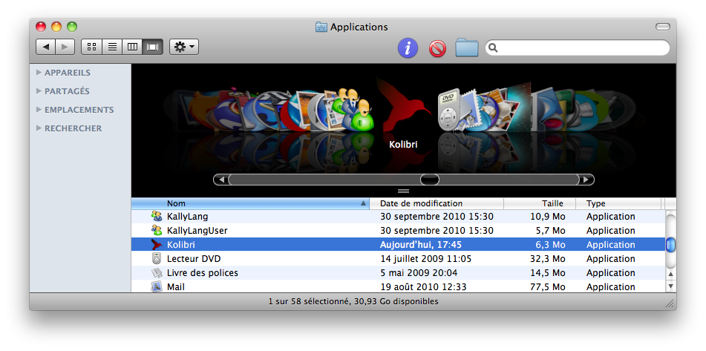
Task: Expand the PARTAGÉS sidebar section
Action: coord(39,91)
